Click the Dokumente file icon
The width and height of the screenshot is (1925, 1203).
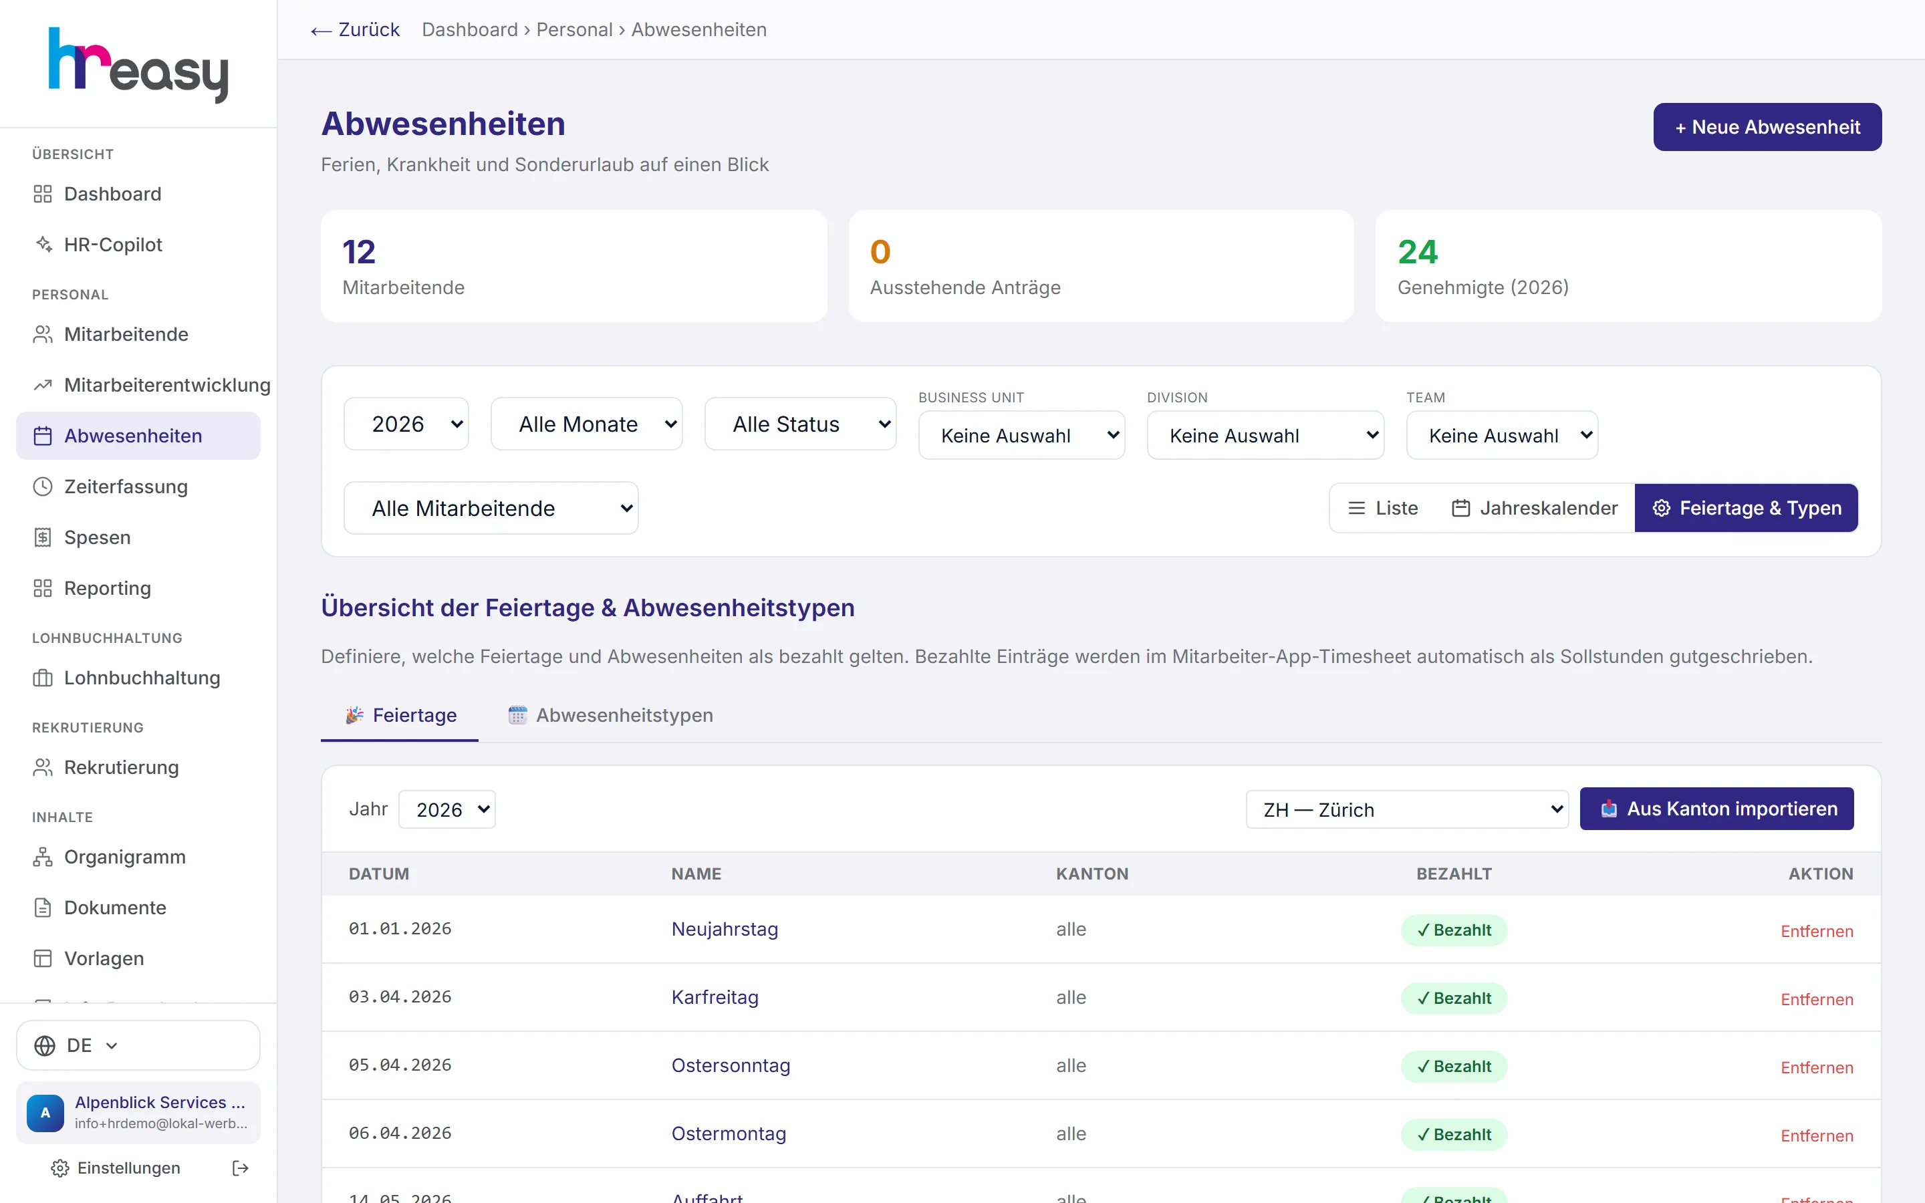(43, 908)
